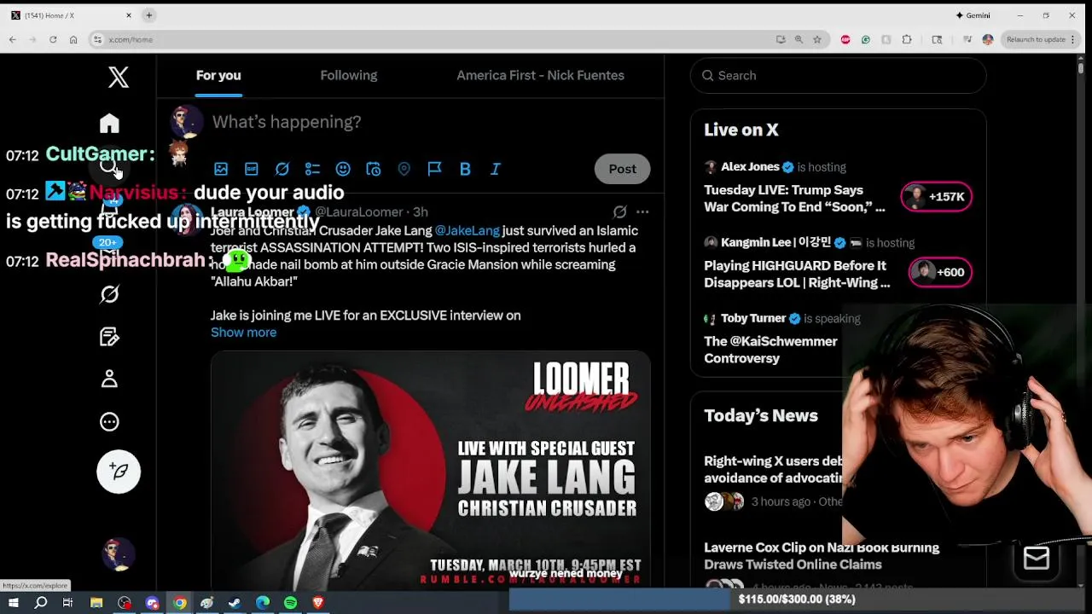Click Chrome back arrow
The width and height of the screenshot is (1092, 614).
[12, 39]
